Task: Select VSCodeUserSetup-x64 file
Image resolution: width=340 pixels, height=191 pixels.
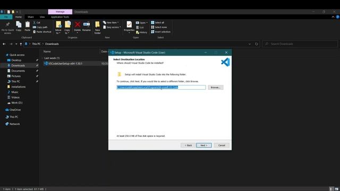Action: point(65,64)
